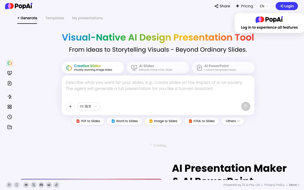Open the monitor sparkle sidebar icon
This screenshot has width=304, height=190.
click(10, 73)
